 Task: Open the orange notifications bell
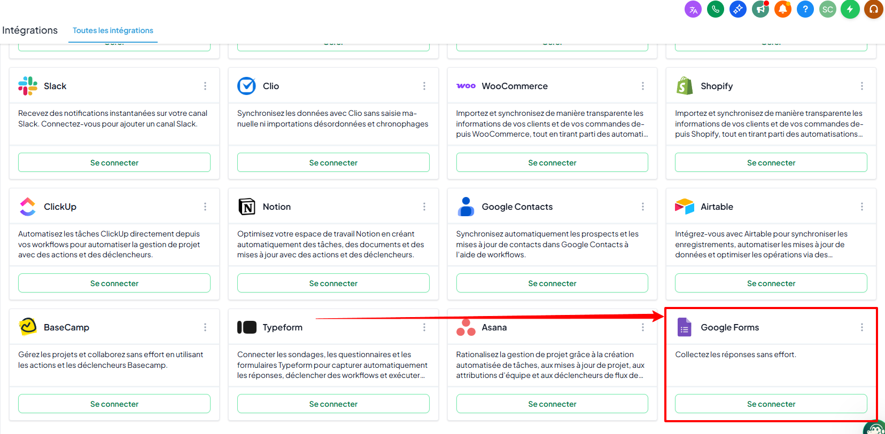783,9
